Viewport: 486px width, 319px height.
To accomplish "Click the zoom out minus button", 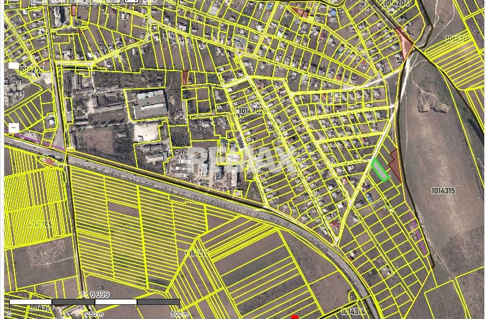I will click(13, 128).
